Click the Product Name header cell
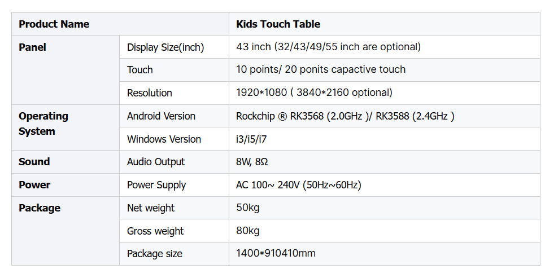The width and height of the screenshot is (545, 269). tap(120, 24)
